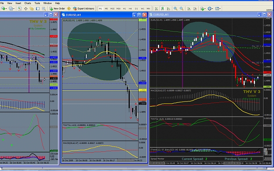The image size is (274, 171).
Task: Expand the Indicators dropdown arrow
Action: [205, 9]
